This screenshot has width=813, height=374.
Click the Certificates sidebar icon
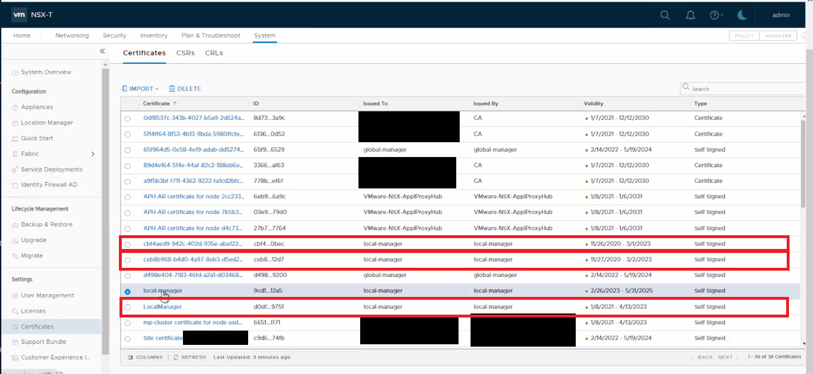(x=15, y=327)
